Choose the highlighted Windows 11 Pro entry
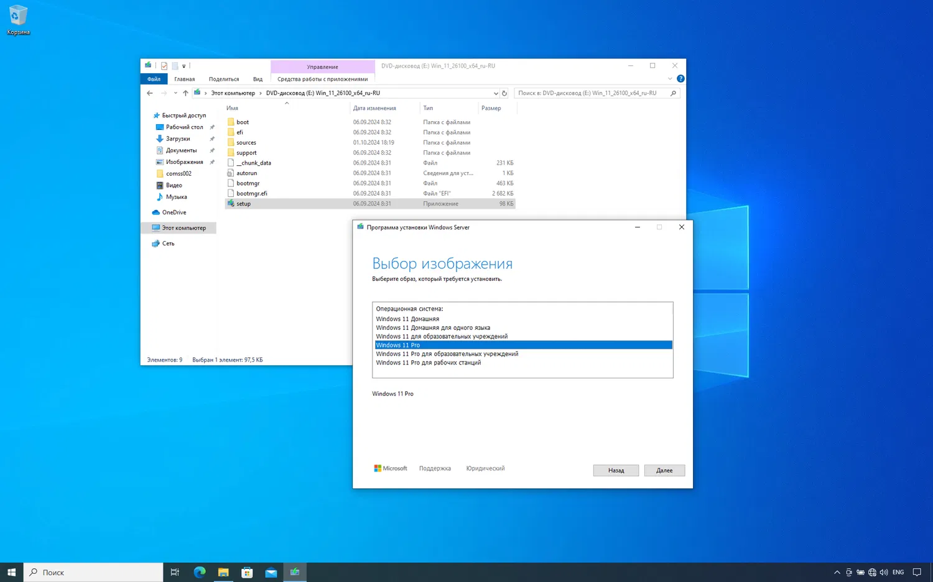This screenshot has width=933, height=582. [523, 345]
